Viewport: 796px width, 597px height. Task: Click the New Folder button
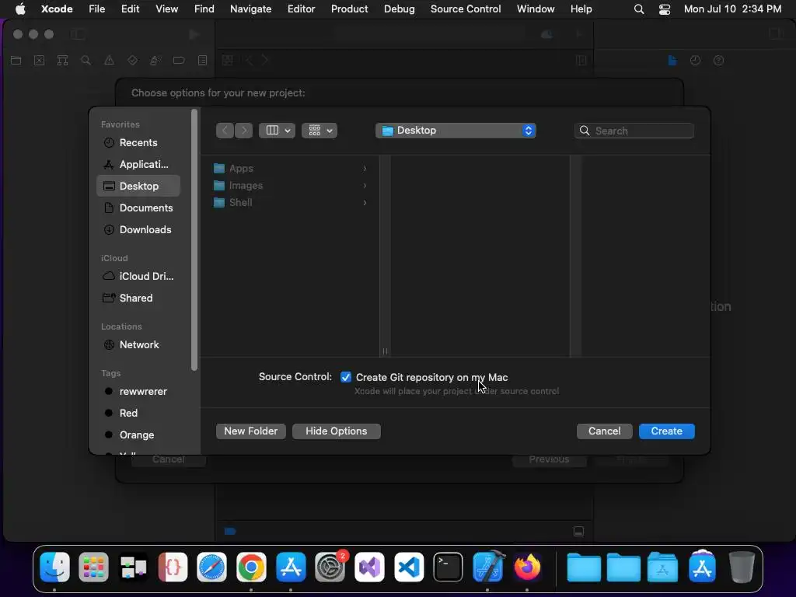point(251,431)
